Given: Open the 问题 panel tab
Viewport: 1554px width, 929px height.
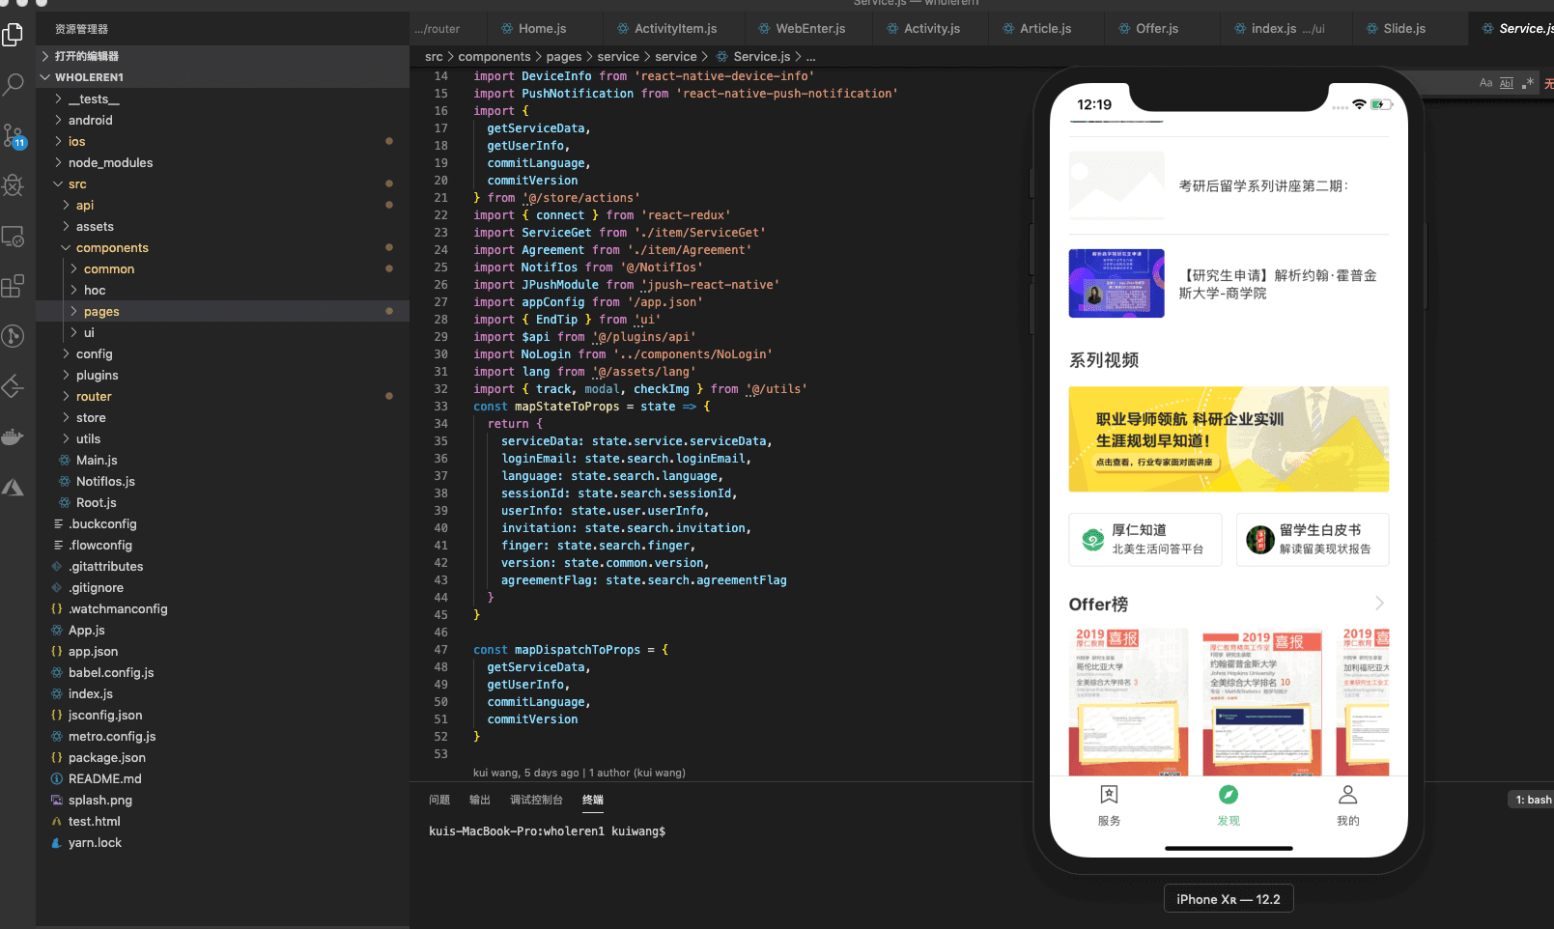Looking at the screenshot, I should [x=439, y=800].
